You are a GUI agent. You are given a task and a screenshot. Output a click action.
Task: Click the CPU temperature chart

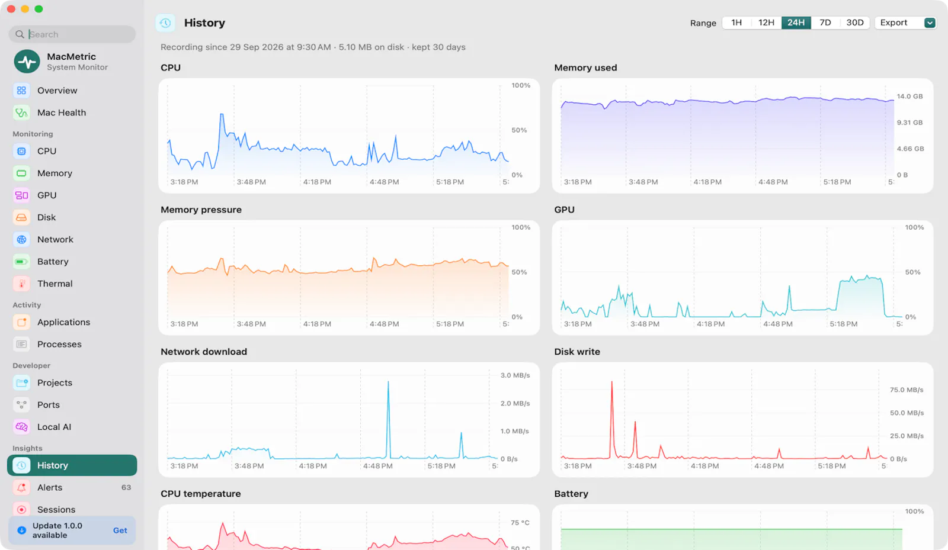[x=349, y=527]
